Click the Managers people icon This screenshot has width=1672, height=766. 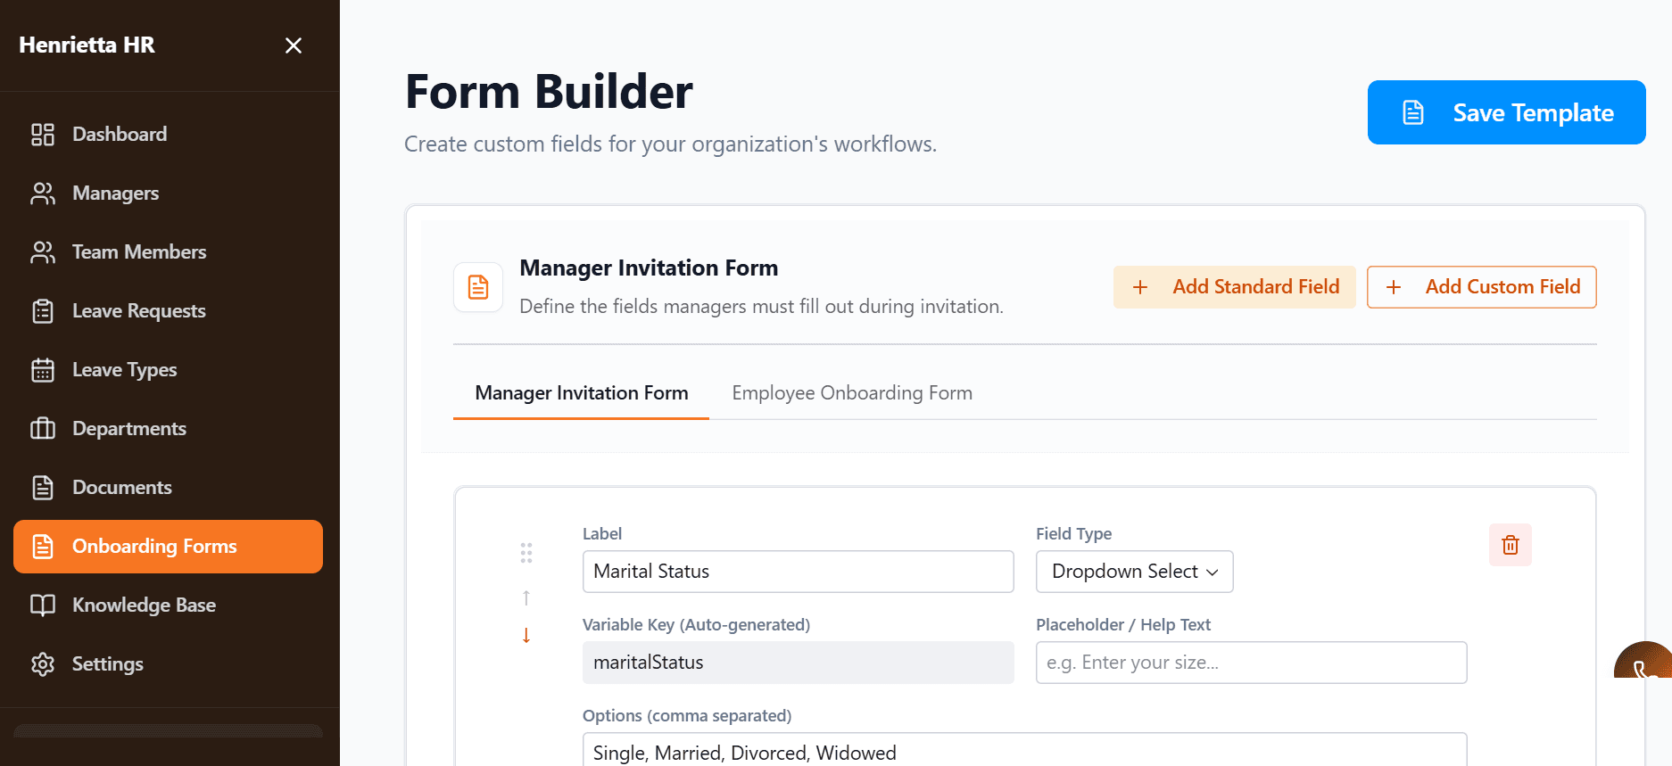tap(43, 194)
